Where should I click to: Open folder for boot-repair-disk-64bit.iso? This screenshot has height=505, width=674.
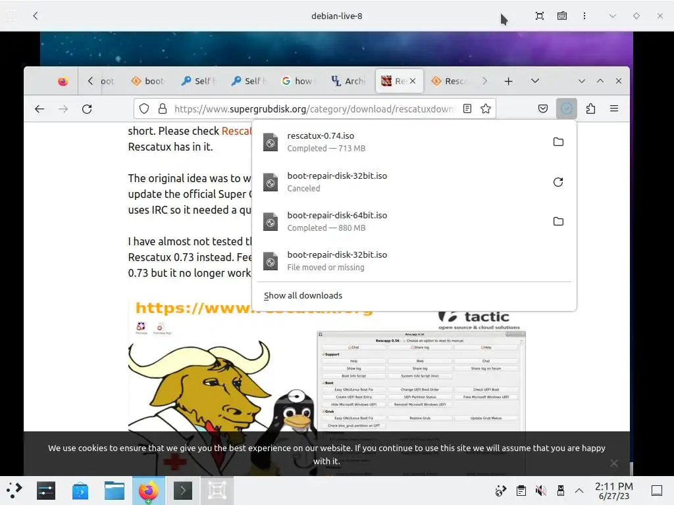point(558,222)
